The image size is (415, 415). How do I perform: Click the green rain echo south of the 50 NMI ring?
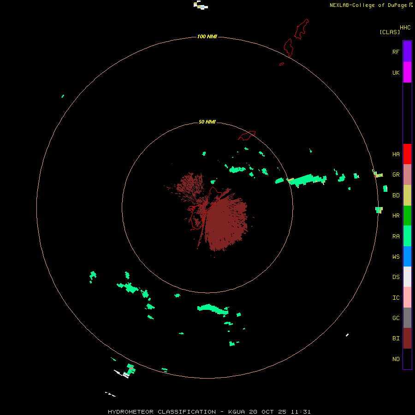[x=213, y=309]
